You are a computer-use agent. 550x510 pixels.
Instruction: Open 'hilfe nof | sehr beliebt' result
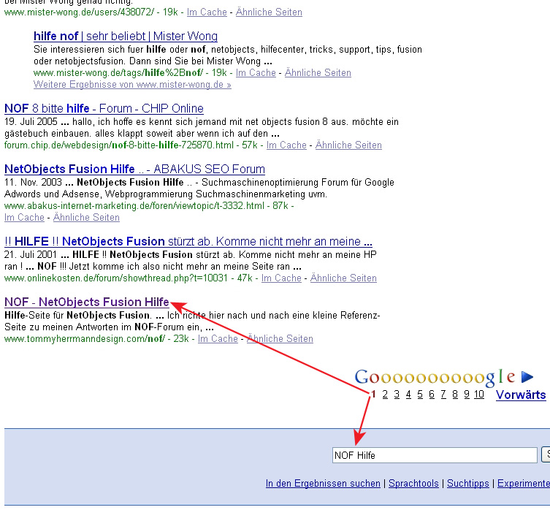[125, 37]
